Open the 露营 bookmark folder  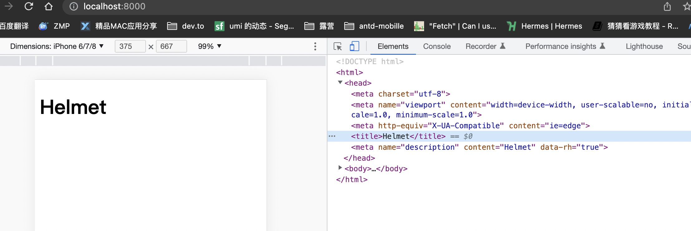(x=319, y=26)
